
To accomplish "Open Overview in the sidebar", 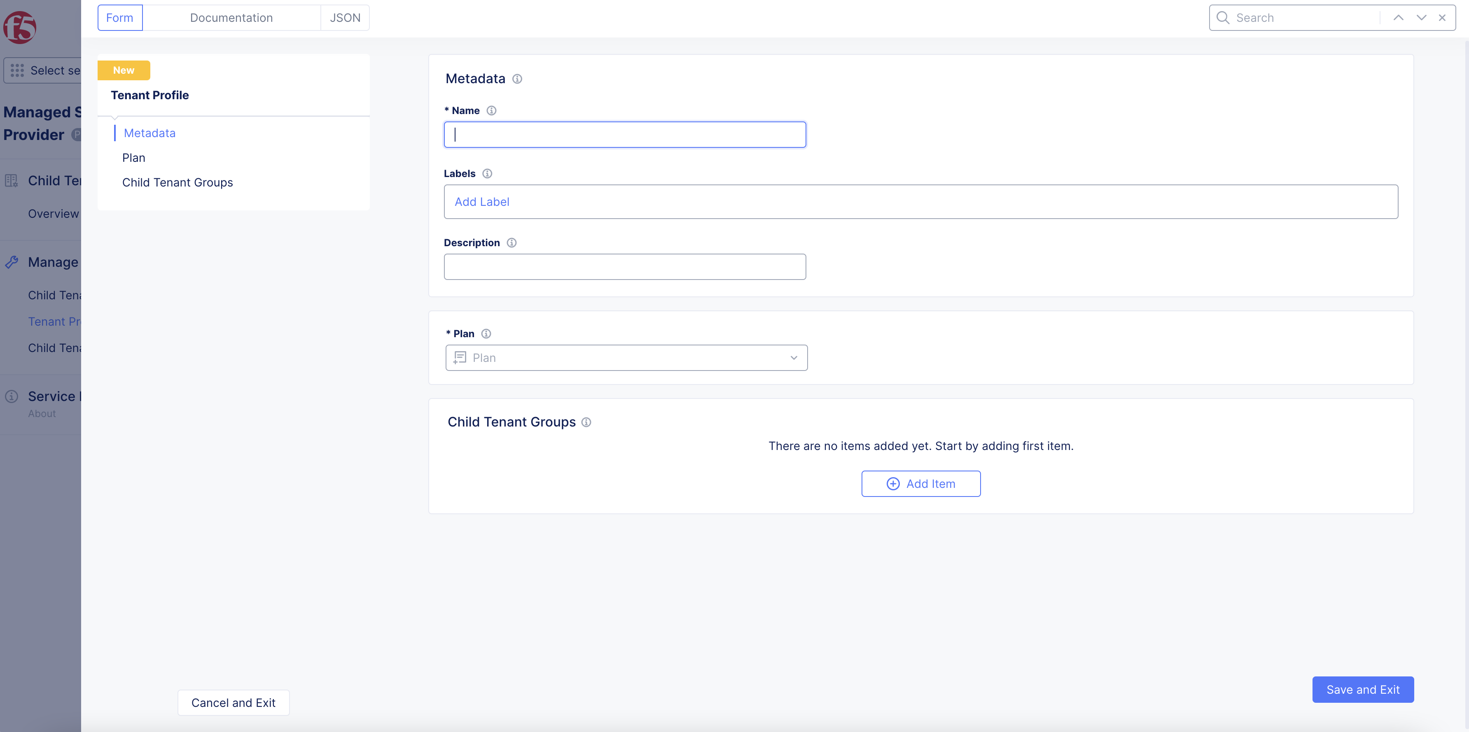I will 54,214.
